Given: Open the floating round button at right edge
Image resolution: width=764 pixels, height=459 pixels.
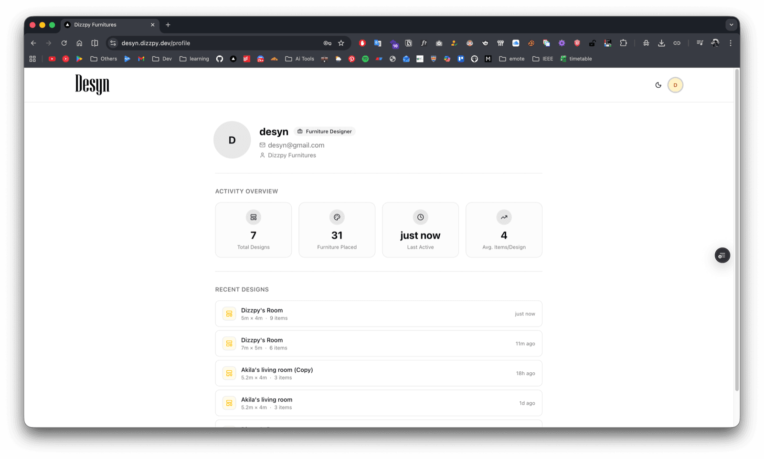Looking at the screenshot, I should 722,255.
